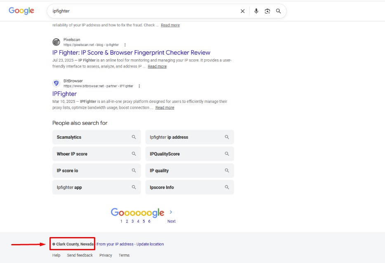Image resolution: width=385 pixels, height=263 pixels.
Task: Click Read more under reliability snippet
Action: 170,25
